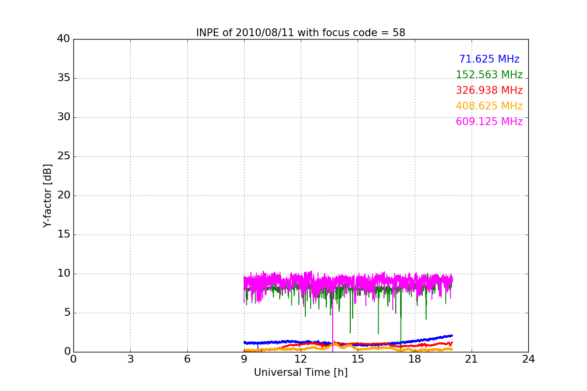Viewport: 587px width, 391px height.
Task: Select the 152.563 MHz legend label
Action: click(489, 75)
